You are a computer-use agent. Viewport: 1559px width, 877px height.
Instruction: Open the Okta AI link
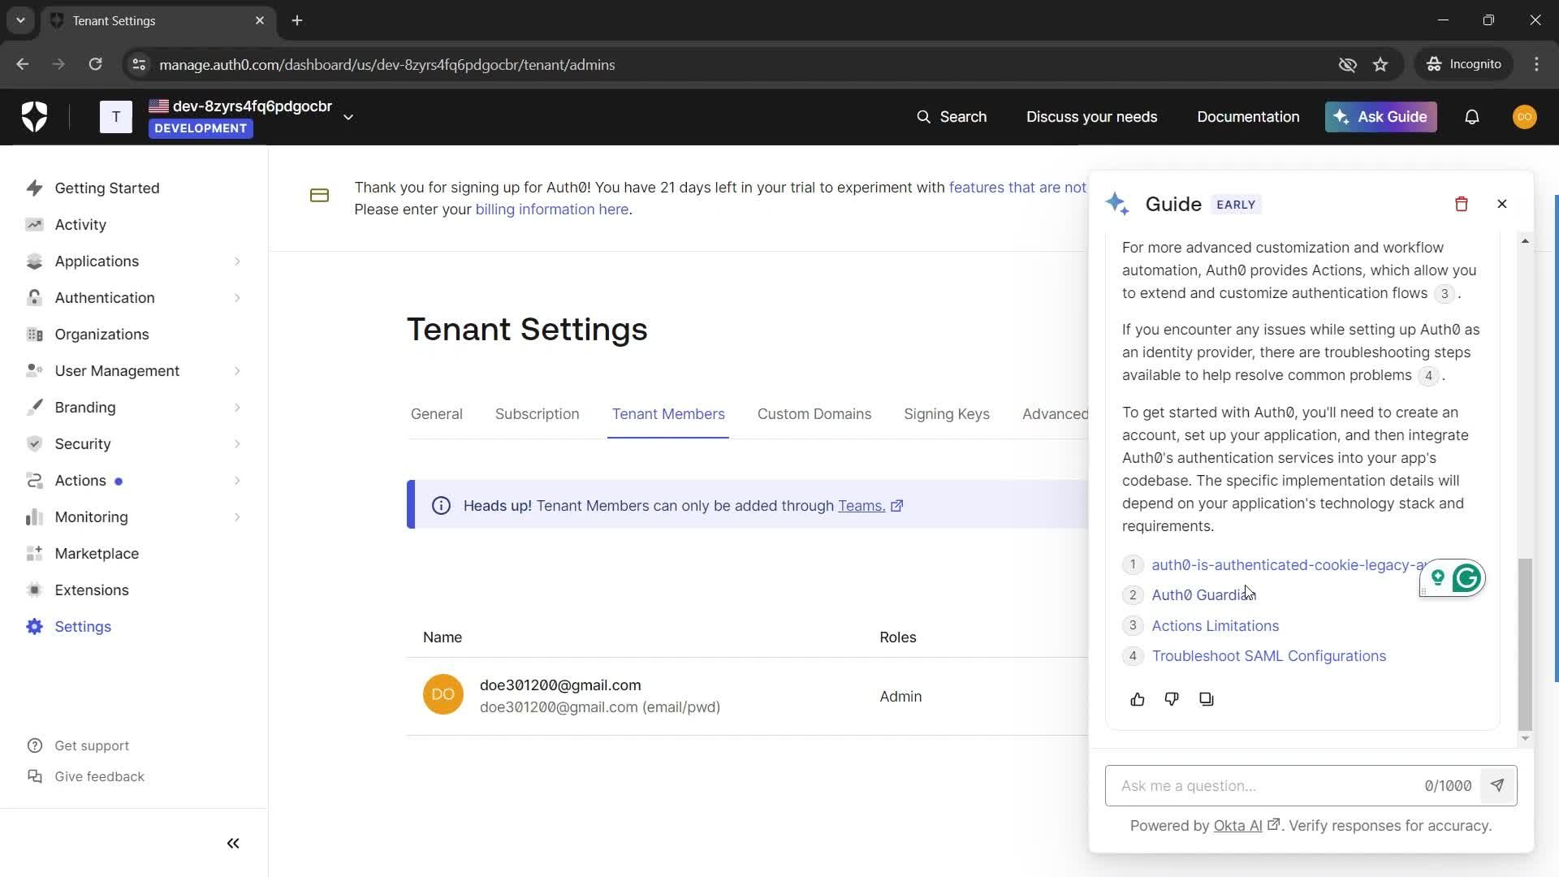point(1237,826)
